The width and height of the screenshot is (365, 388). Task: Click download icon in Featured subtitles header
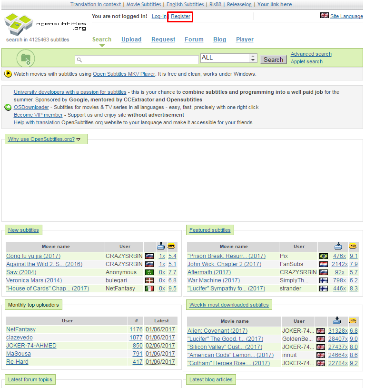click(338, 246)
